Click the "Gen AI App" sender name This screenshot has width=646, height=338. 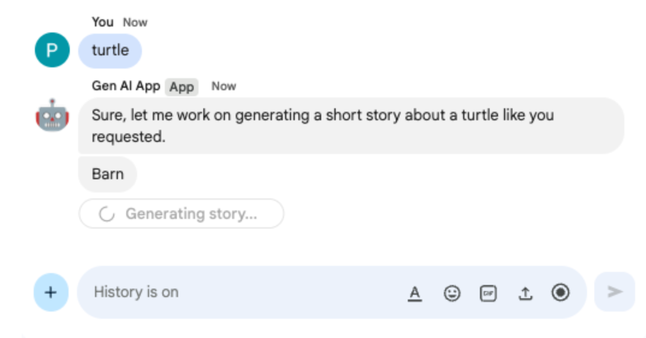tap(126, 86)
